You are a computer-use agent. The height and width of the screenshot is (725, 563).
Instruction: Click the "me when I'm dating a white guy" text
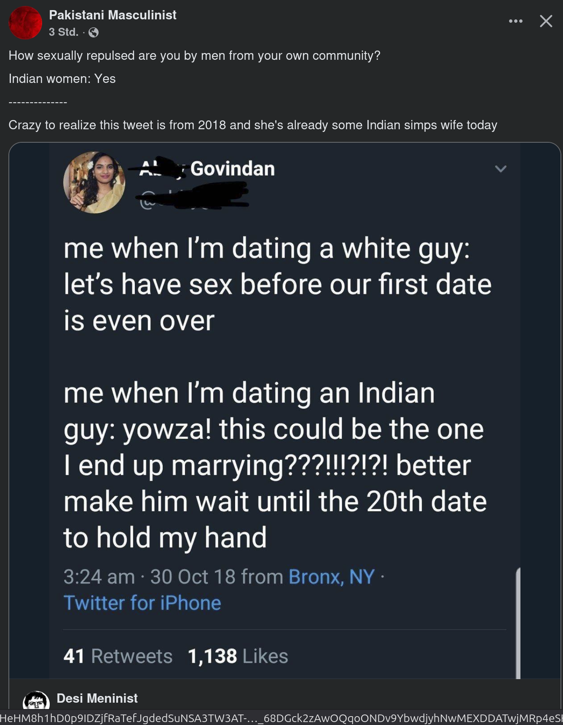coord(266,248)
